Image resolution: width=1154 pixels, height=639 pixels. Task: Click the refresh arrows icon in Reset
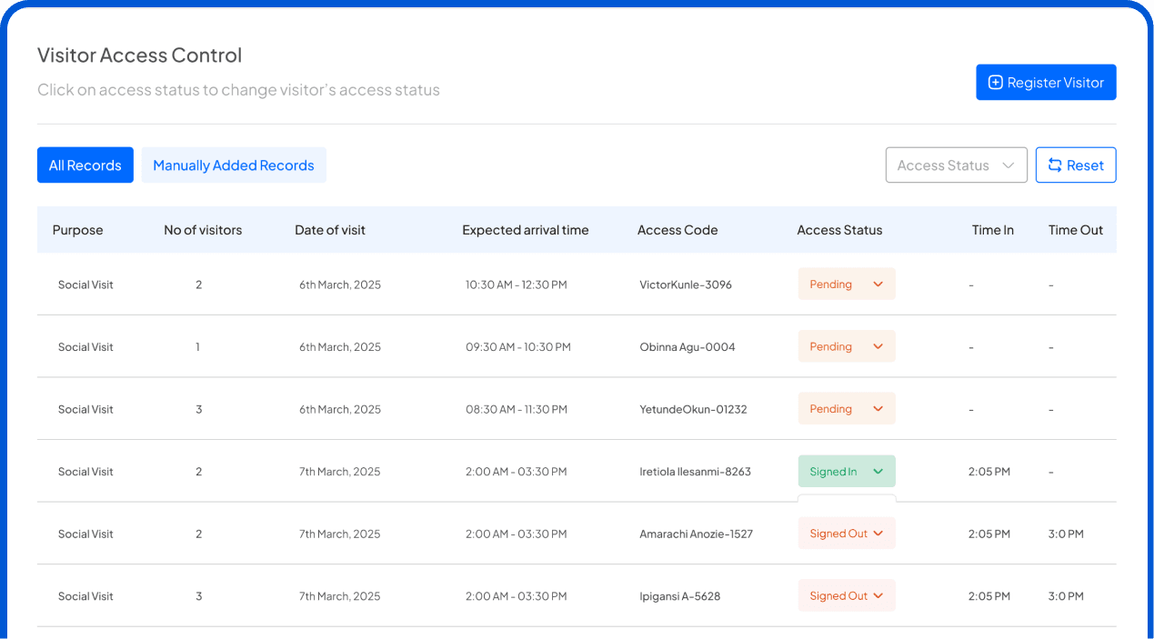pos(1055,165)
